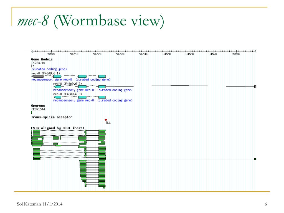Select the Gene Models track heading
The width and height of the screenshot is (284, 213).
click(42, 59)
